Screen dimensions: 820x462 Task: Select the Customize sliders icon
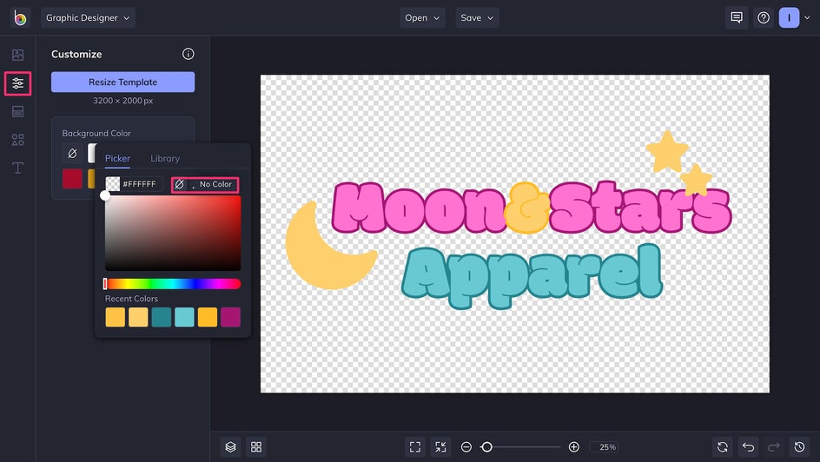click(17, 83)
